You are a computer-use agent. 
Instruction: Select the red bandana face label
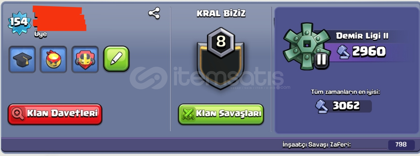[53, 60]
